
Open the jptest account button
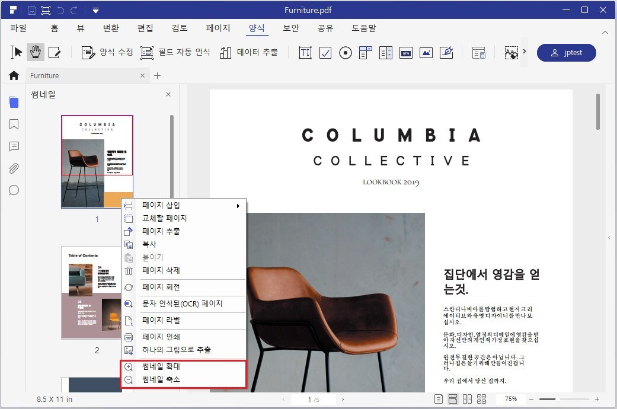pos(566,53)
